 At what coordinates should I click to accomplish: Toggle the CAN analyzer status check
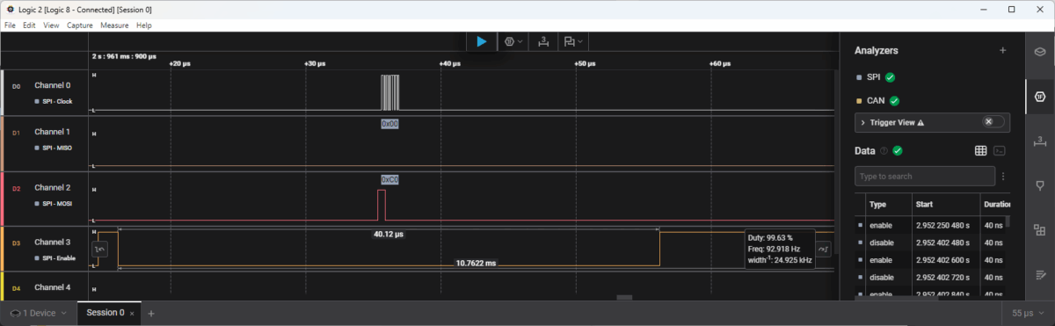pos(894,100)
